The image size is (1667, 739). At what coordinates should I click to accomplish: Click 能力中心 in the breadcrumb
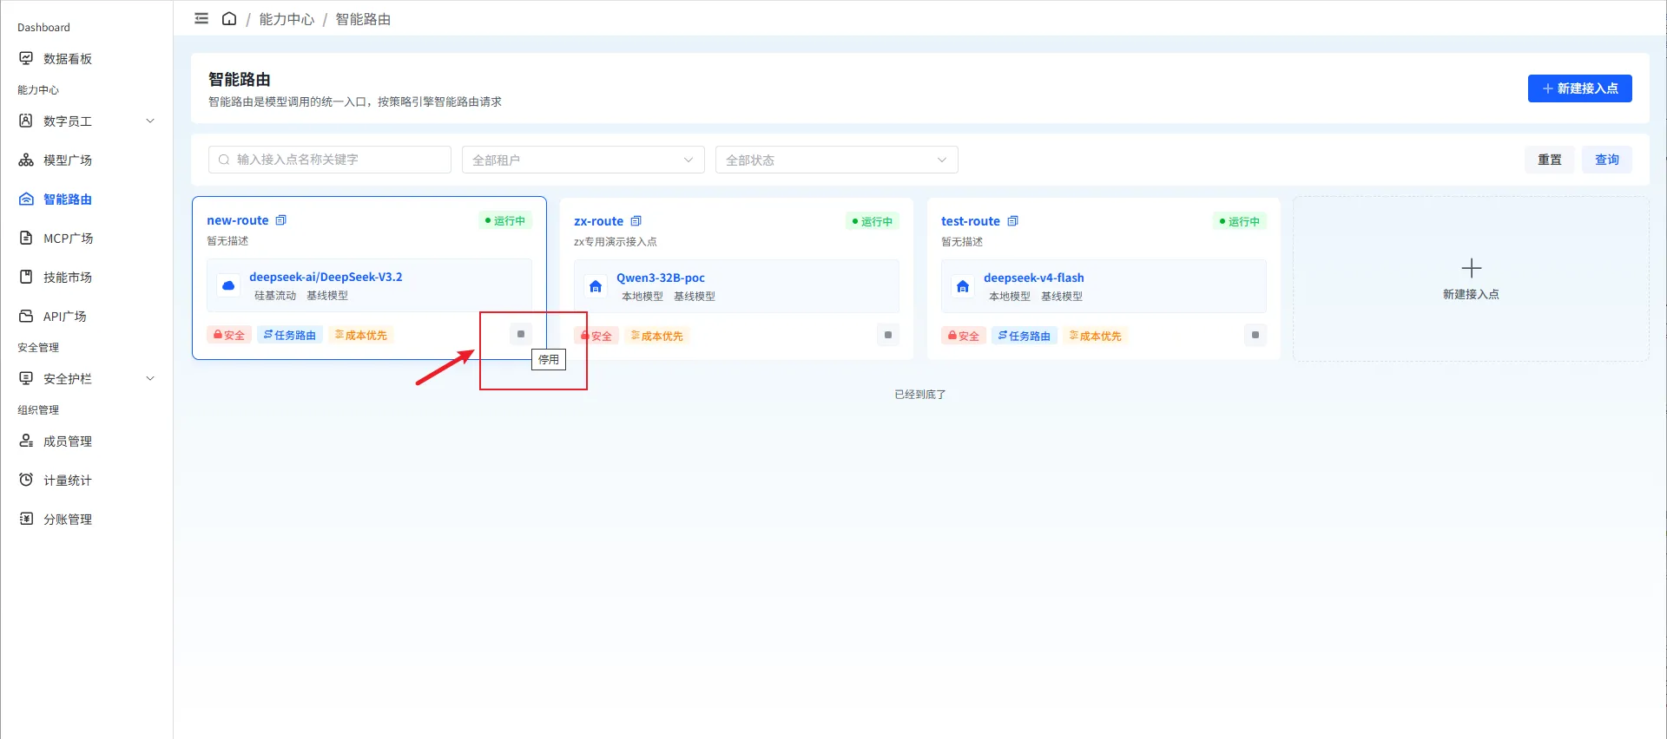(287, 19)
